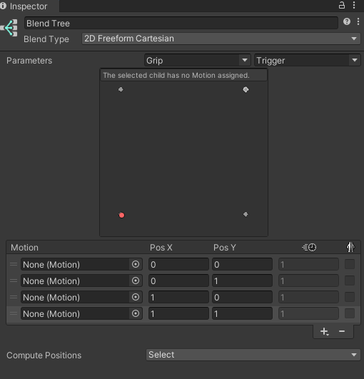The width and height of the screenshot is (364, 379).
Task: Edit the Blend Tree name field
Action: pos(181,24)
